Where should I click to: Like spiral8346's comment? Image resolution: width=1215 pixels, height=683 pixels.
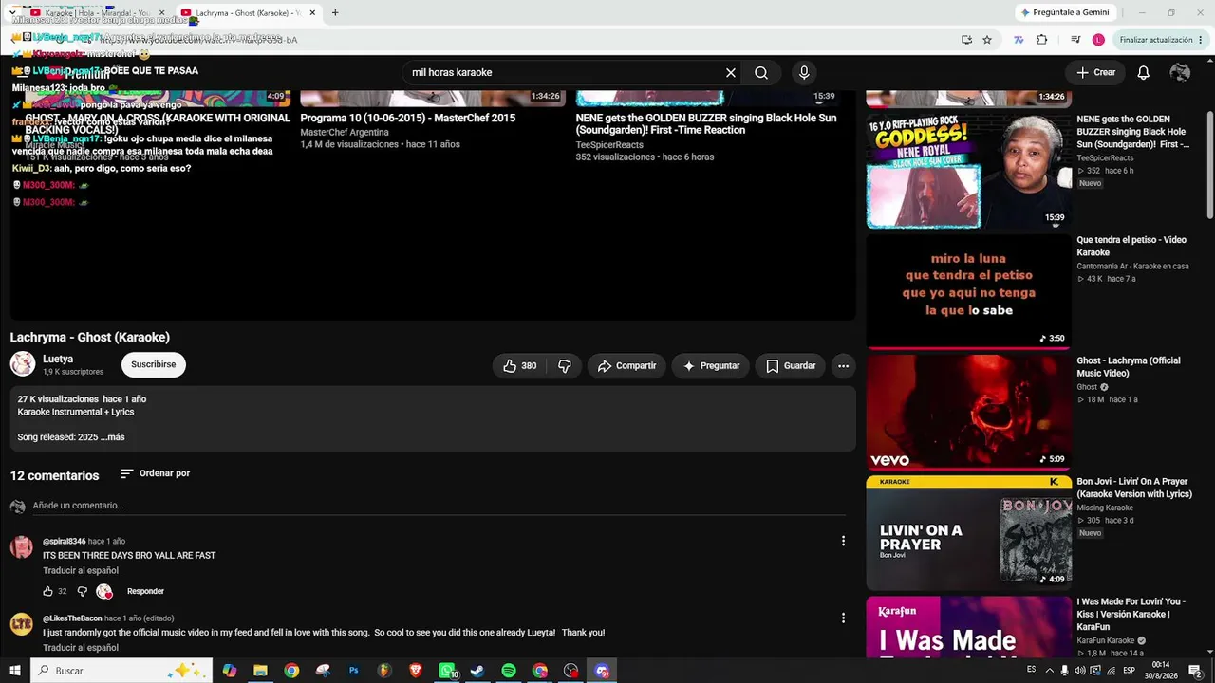click(x=48, y=591)
